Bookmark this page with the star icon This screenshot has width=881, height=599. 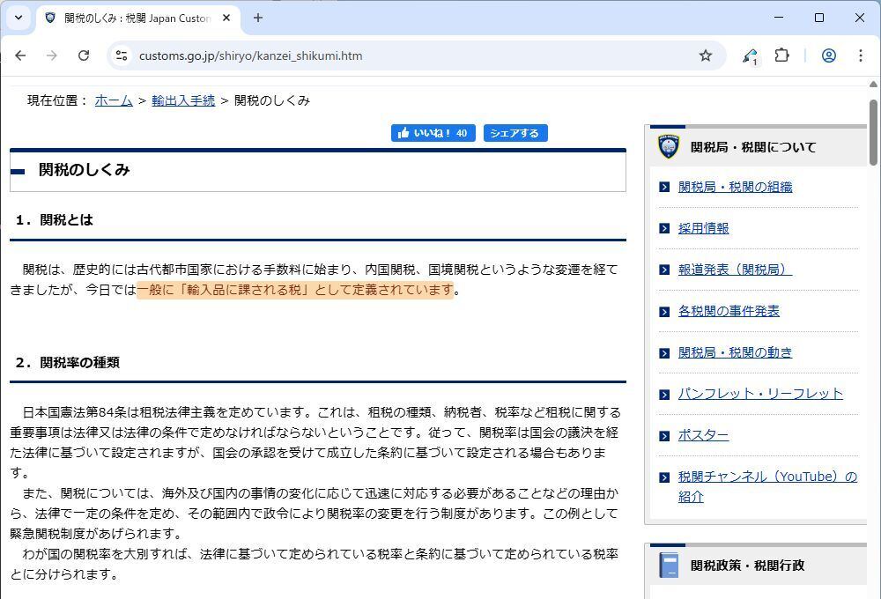pyautogui.click(x=706, y=55)
